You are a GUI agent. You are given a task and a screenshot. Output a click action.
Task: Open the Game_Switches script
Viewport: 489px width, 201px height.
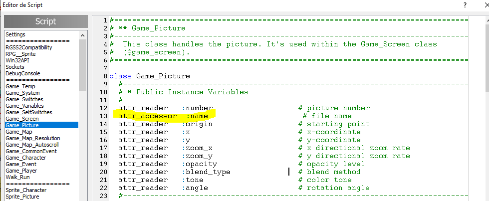[x=24, y=99]
